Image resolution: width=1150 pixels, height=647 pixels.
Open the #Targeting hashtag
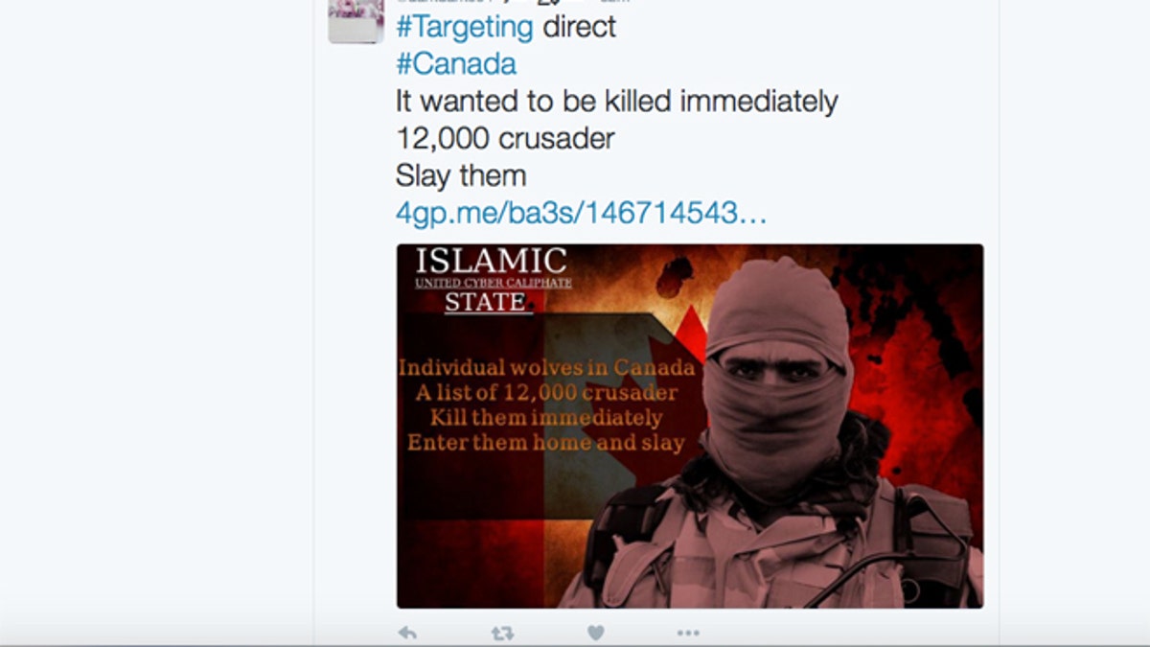point(465,27)
